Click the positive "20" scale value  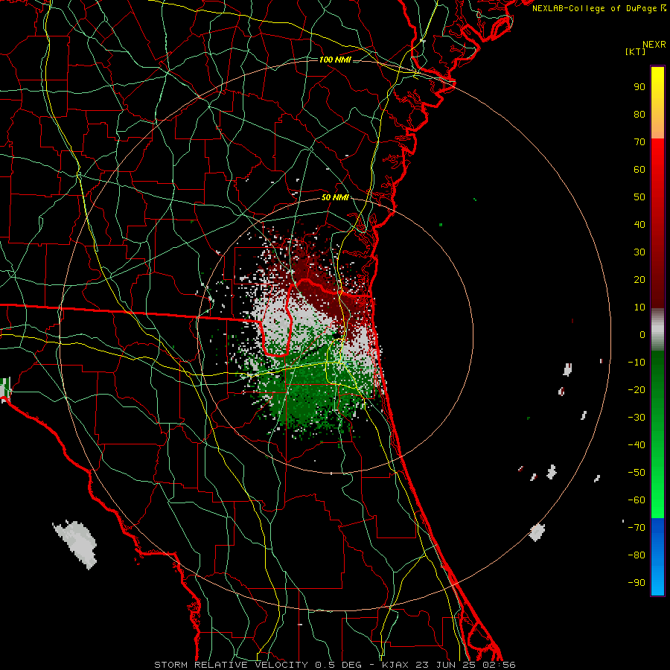[639, 279]
